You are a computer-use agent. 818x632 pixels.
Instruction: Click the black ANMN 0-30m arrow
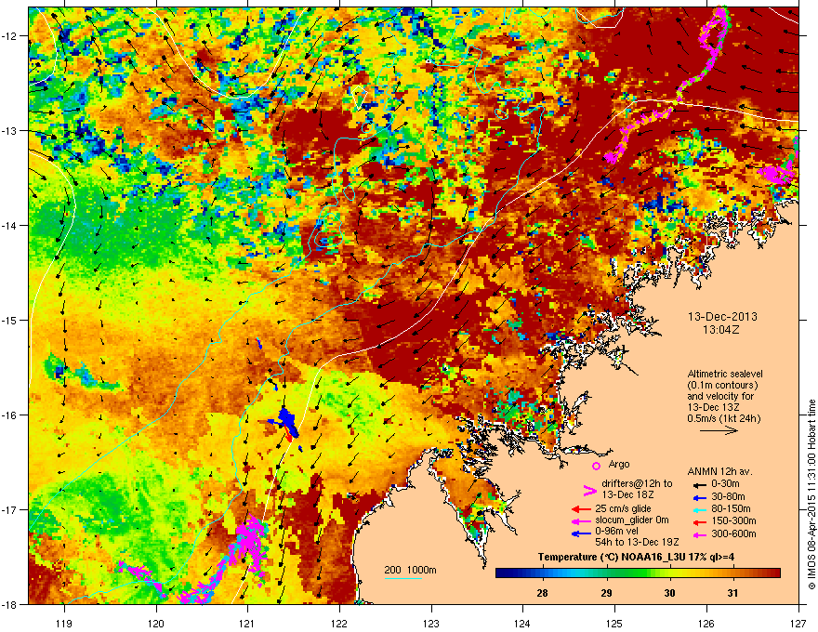pyautogui.click(x=698, y=484)
